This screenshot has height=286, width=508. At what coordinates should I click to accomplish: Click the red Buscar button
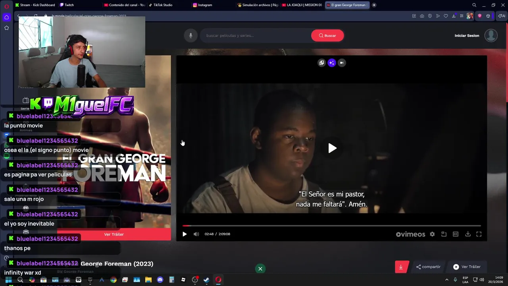(327, 35)
